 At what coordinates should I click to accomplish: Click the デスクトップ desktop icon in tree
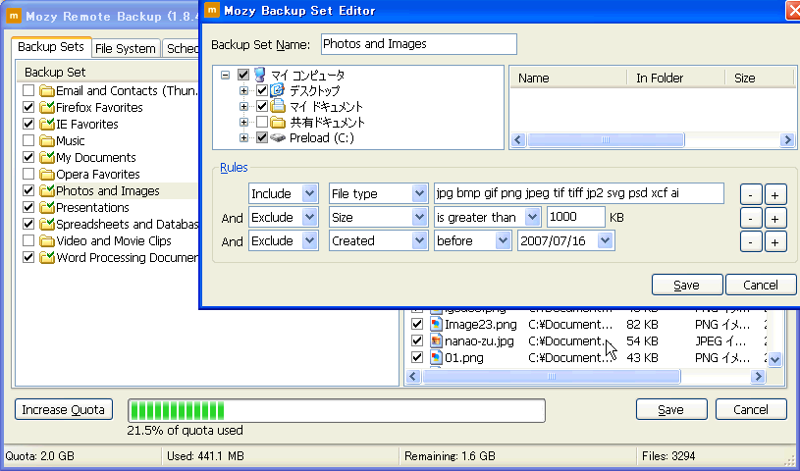pos(277,91)
